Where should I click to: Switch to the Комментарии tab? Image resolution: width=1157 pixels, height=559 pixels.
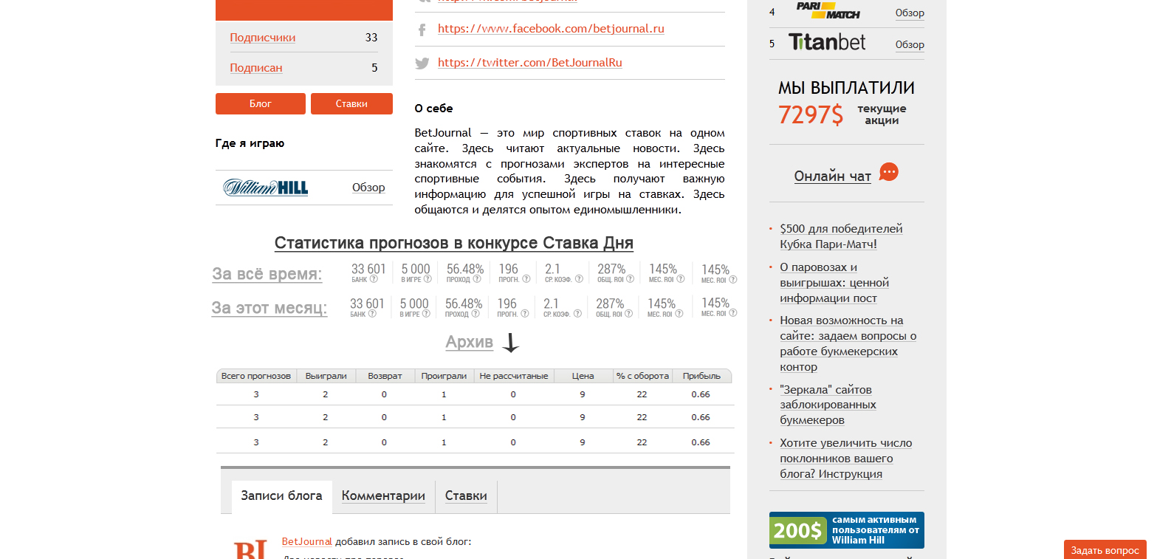tap(383, 496)
